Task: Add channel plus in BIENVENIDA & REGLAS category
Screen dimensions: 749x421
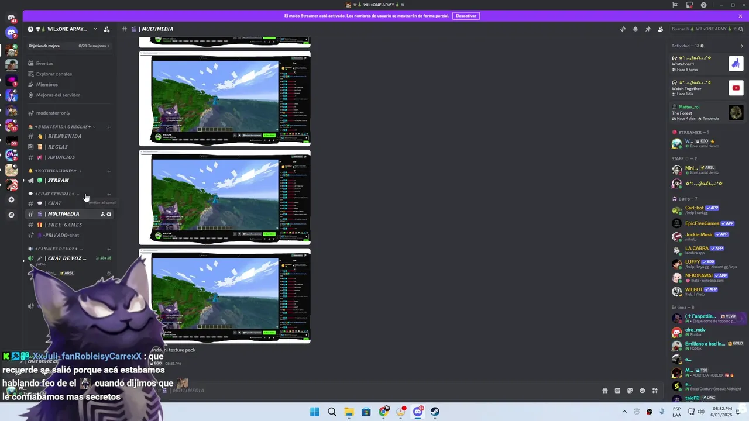Action: (109, 127)
